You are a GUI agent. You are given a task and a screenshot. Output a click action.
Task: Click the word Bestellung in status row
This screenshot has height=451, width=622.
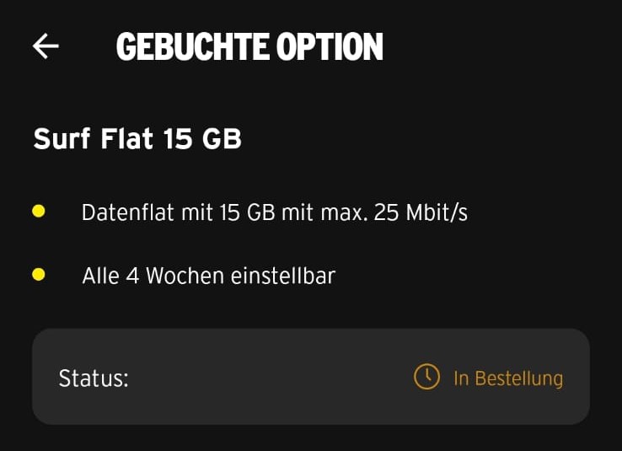pyautogui.click(x=518, y=379)
